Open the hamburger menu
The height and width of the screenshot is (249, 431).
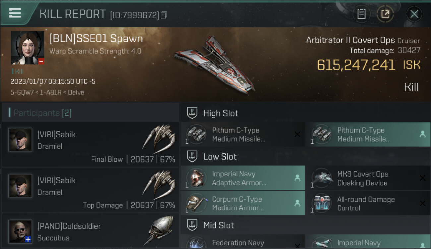click(x=15, y=13)
